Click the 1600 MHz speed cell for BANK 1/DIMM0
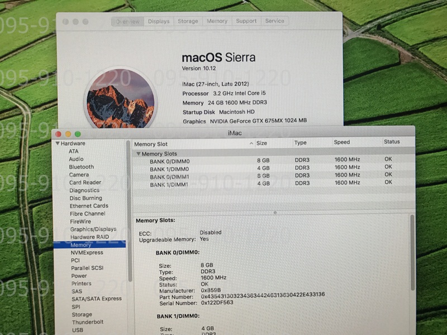Screen dimensions: 447x335 347,167
